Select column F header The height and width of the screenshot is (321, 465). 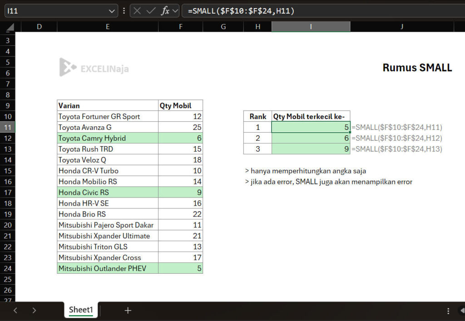pyautogui.click(x=181, y=27)
